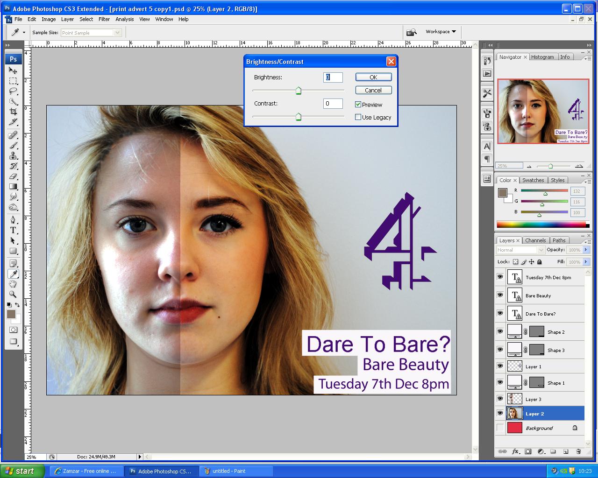
Task: Select the Rectangular Marquee tool
Action: pyautogui.click(x=13, y=81)
